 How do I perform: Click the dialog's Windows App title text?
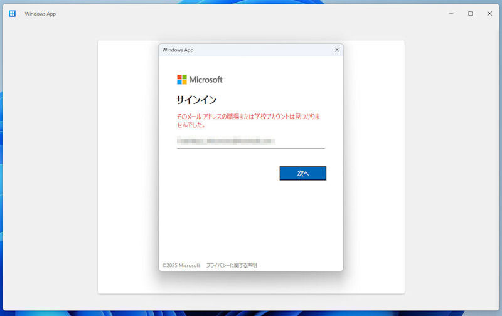(178, 50)
